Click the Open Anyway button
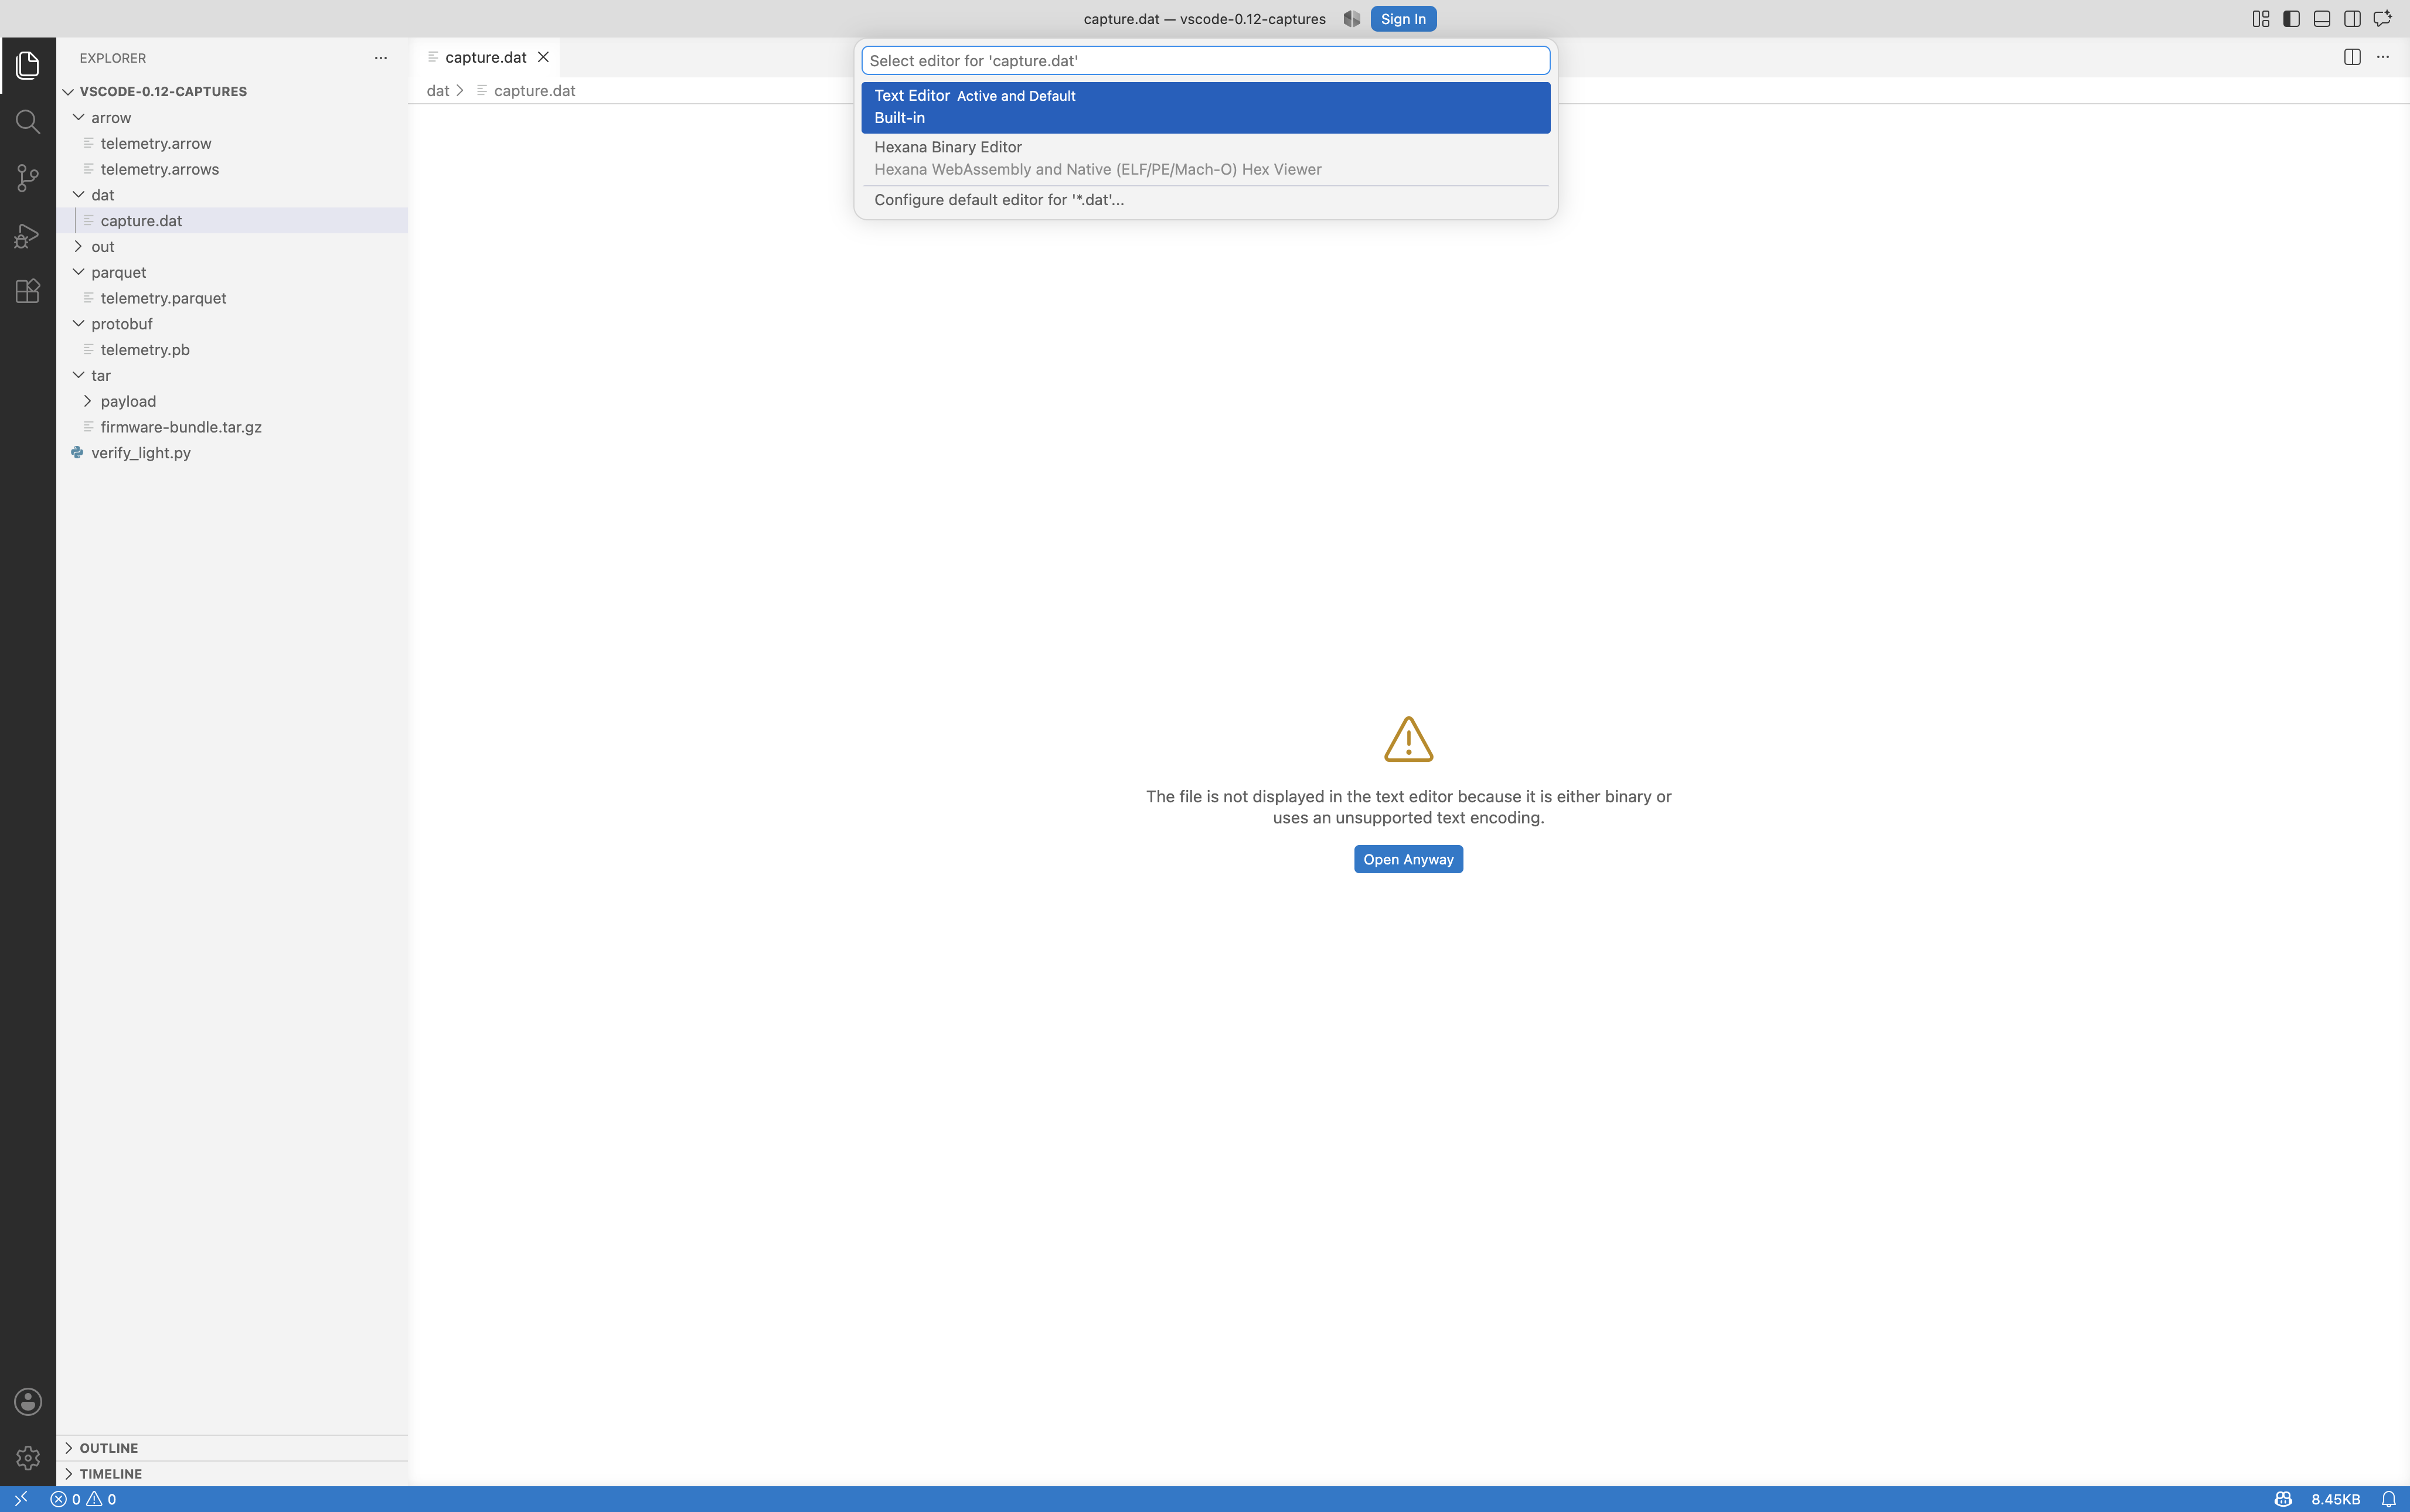 pyautogui.click(x=1408, y=859)
